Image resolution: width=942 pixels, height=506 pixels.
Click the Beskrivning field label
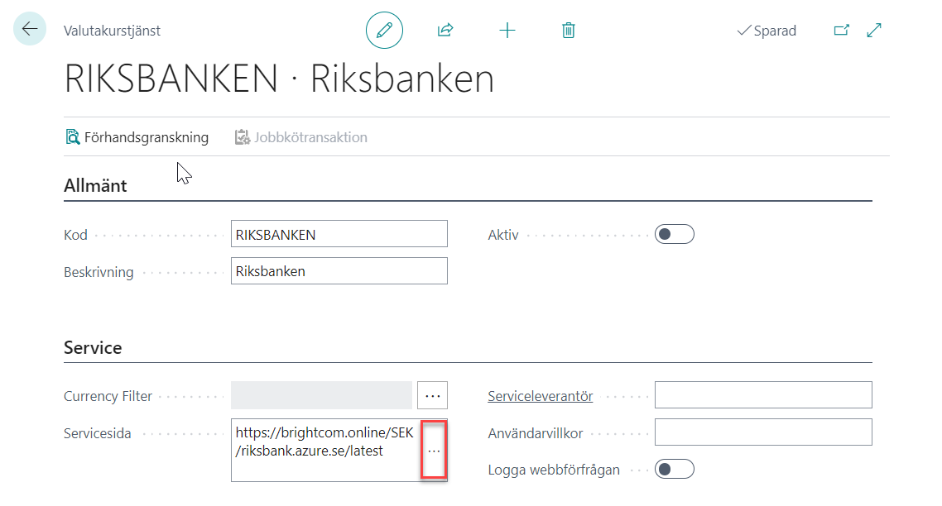point(99,272)
